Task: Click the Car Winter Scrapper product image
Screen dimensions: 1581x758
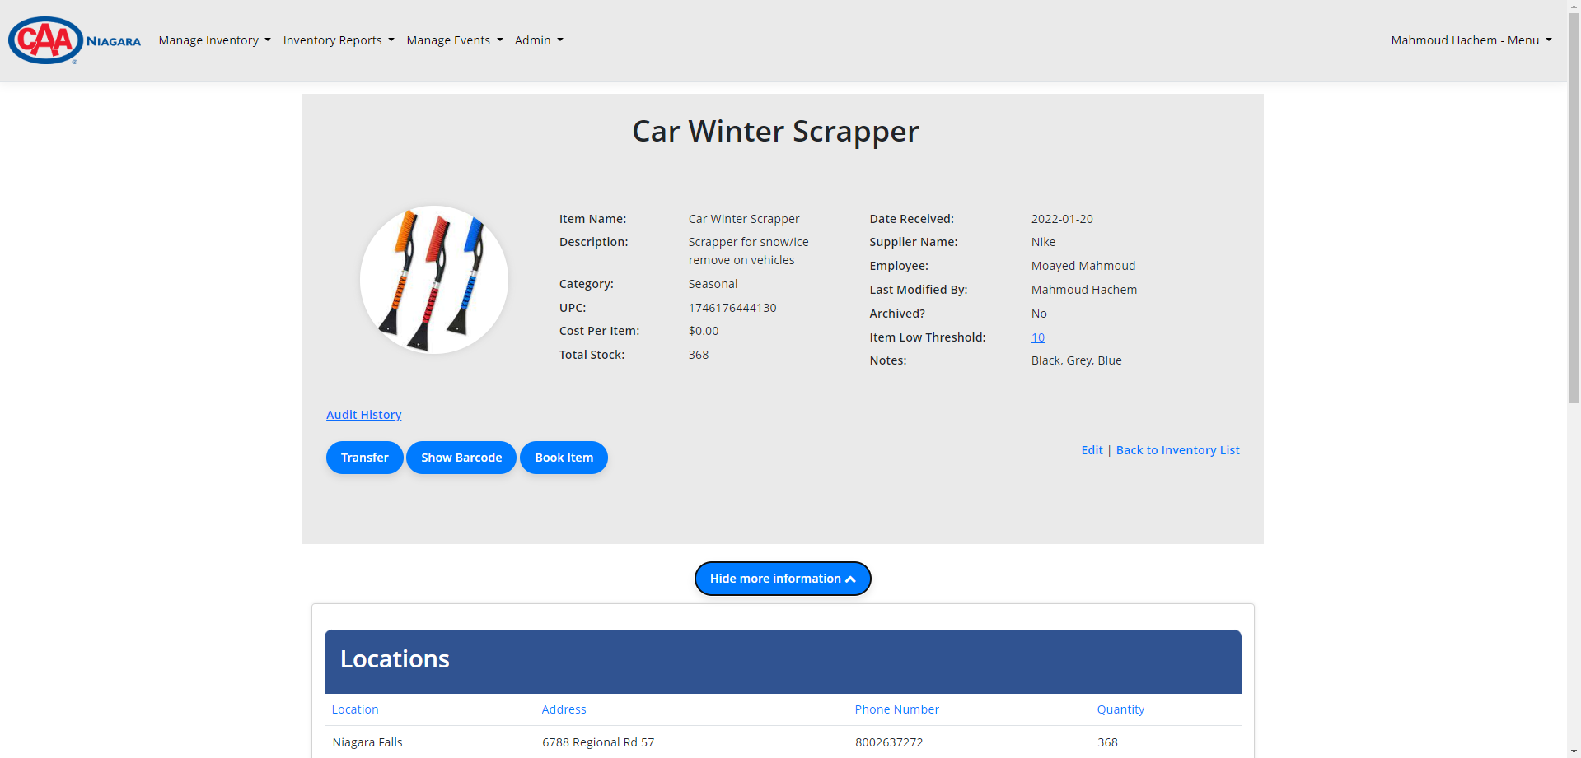Action: (434, 280)
